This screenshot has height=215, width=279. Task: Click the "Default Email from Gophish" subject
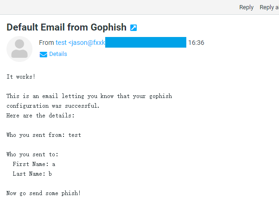[x=66, y=27]
